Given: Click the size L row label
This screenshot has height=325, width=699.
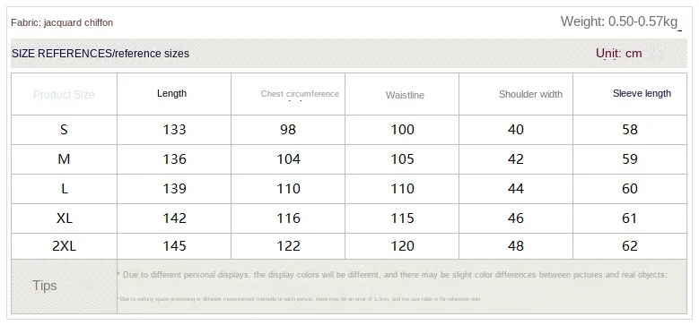Looking at the screenshot, I should 65,189.
